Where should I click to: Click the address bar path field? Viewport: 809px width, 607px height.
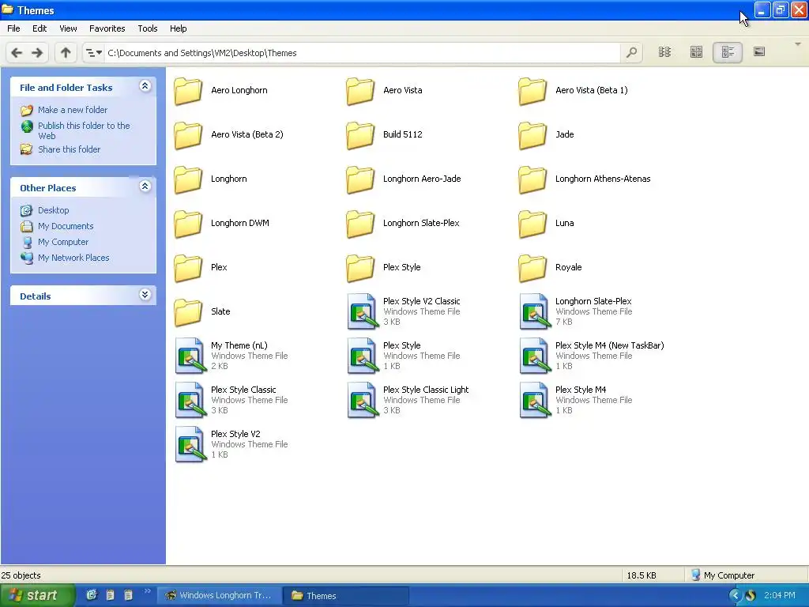pyautogui.click(x=362, y=53)
